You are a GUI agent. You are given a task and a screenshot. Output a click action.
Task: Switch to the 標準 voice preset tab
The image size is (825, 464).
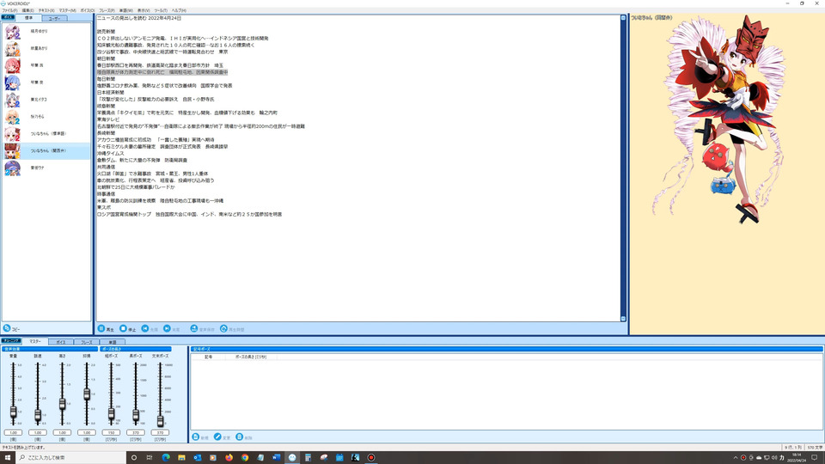[x=28, y=18]
